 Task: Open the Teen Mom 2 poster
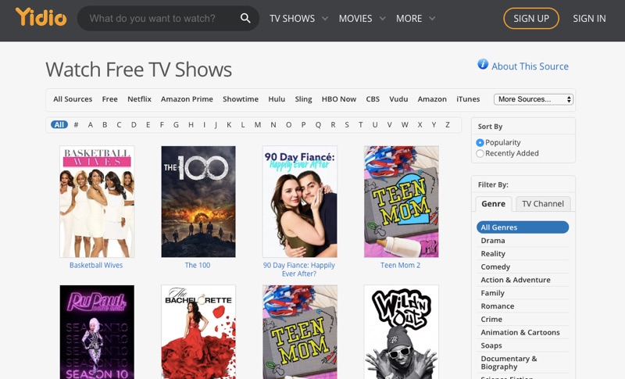point(401,202)
